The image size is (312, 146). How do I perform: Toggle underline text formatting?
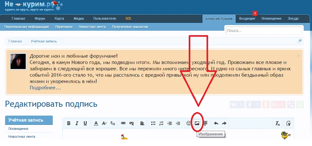click(85, 123)
